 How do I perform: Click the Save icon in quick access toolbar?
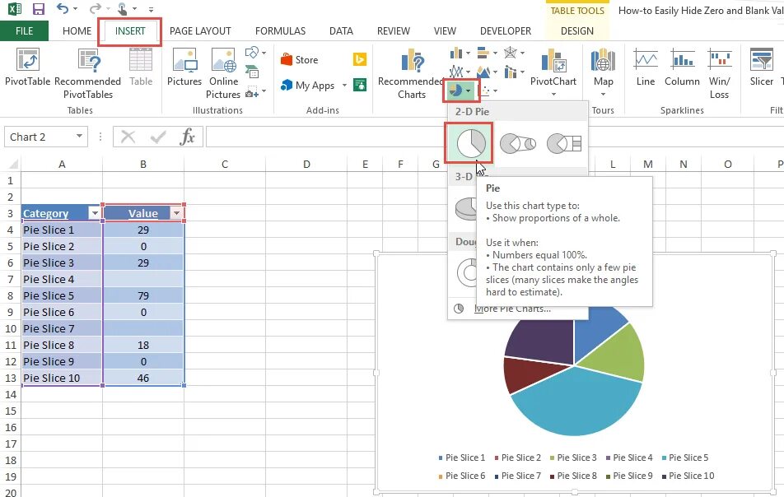pos(38,8)
